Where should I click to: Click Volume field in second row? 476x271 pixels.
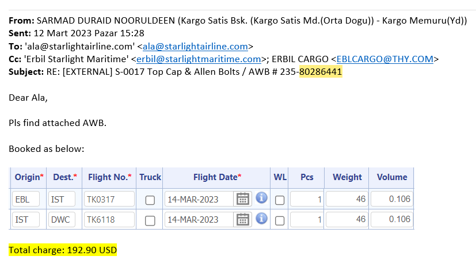pyautogui.click(x=391, y=220)
